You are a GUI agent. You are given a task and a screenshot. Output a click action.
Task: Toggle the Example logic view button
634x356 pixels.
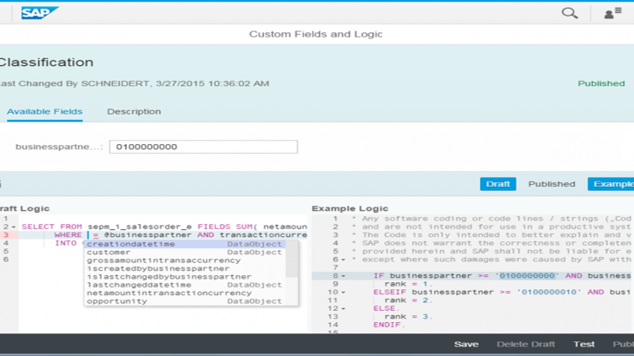[611, 184]
